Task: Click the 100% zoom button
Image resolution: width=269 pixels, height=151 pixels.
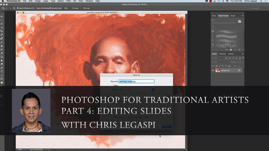Action: point(66,8)
